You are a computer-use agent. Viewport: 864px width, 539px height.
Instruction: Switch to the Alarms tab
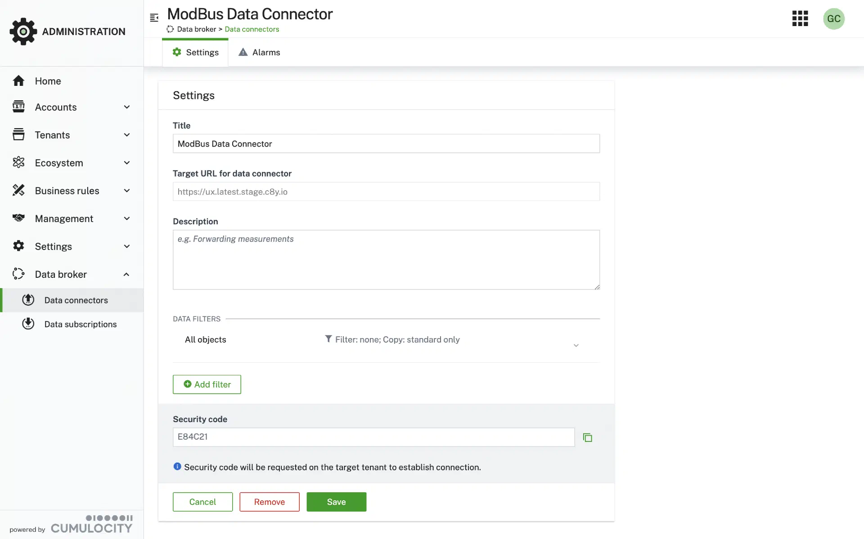259,53
